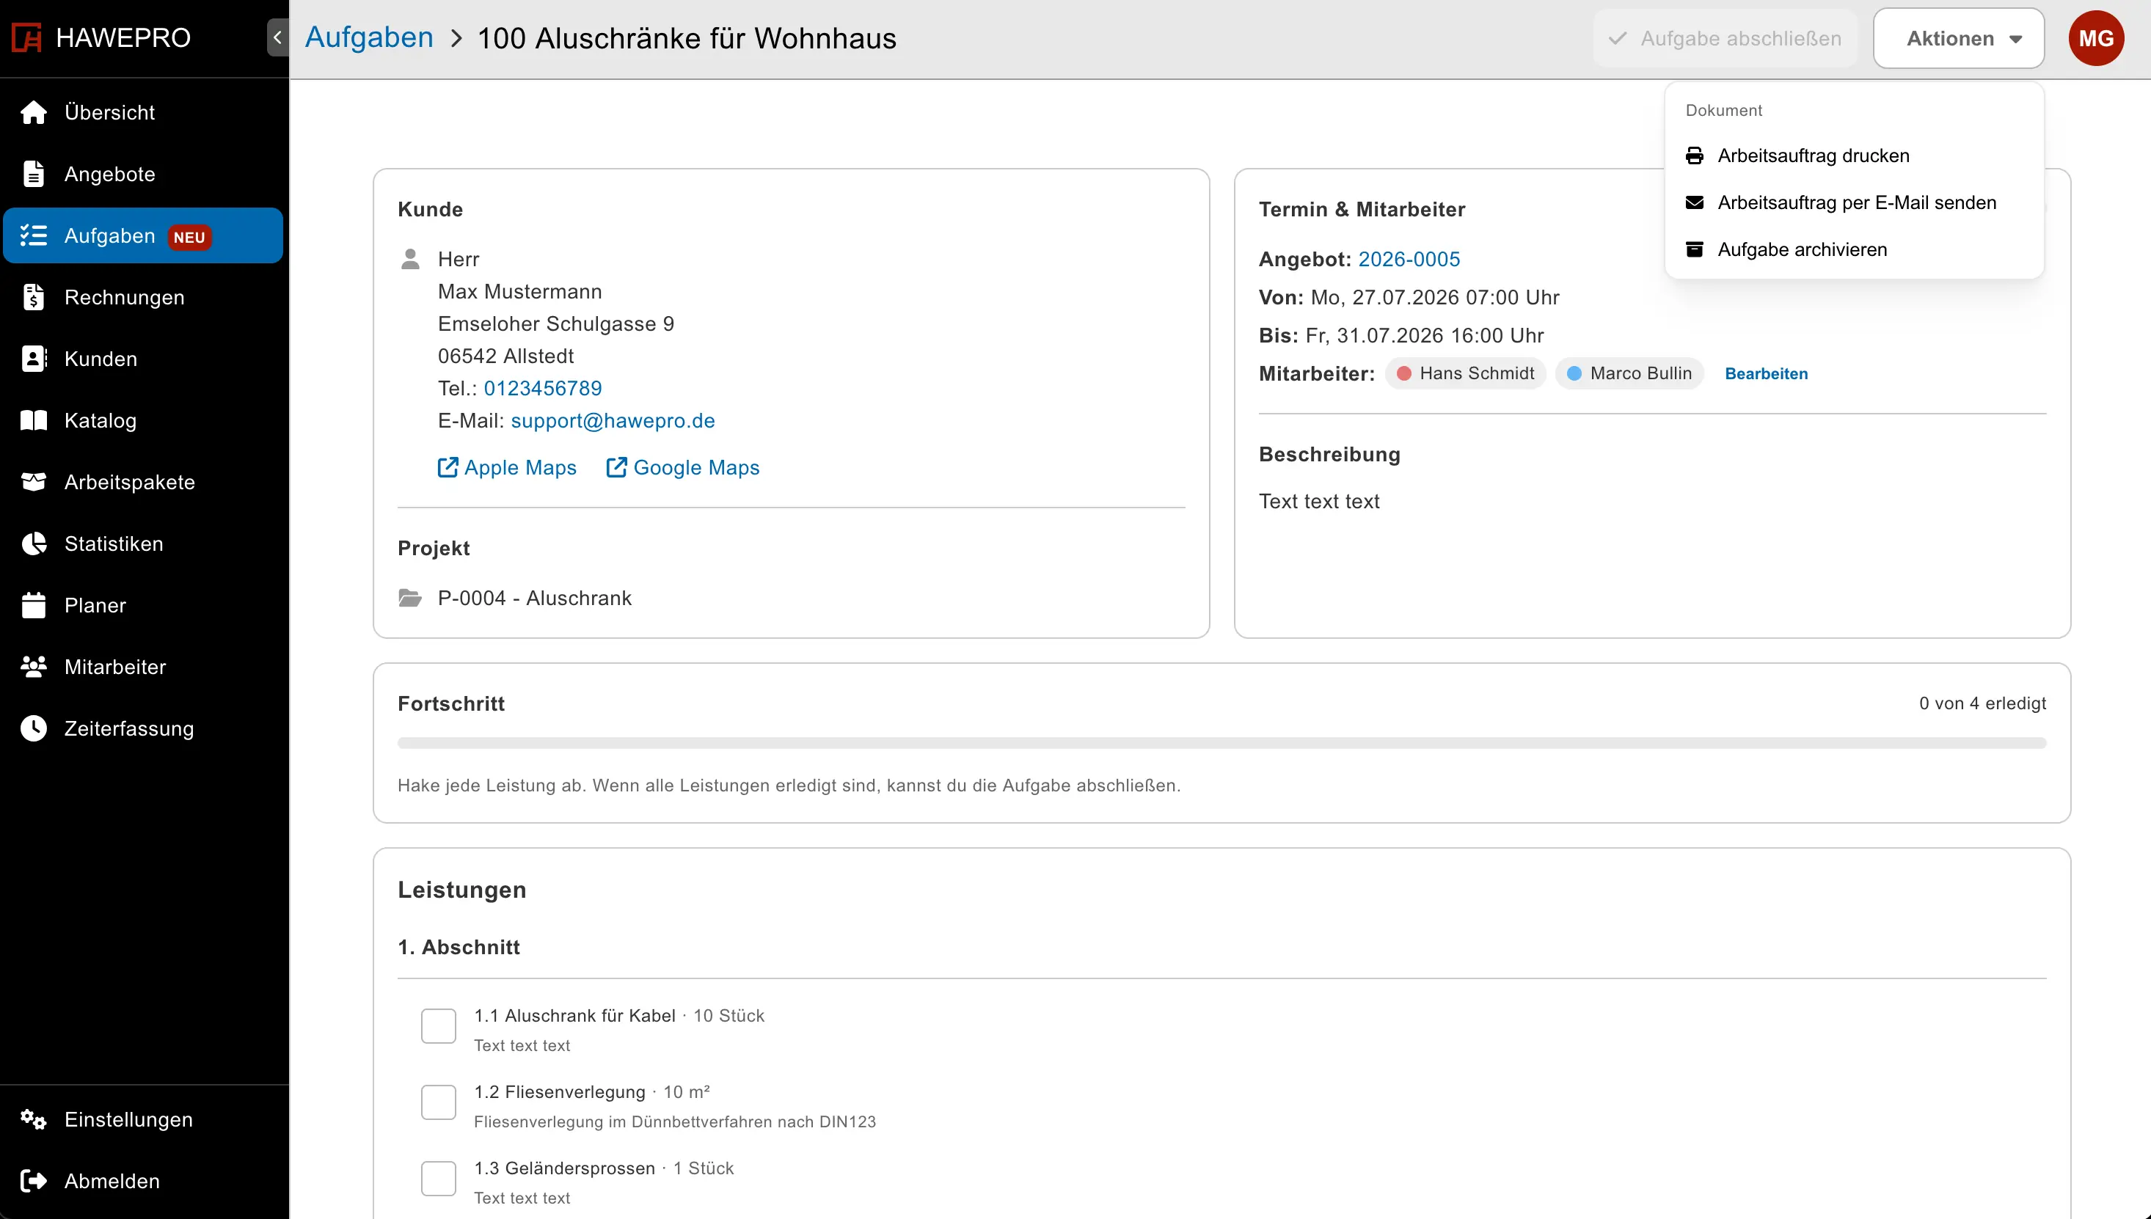Click blue color dot on Marco Bullin
Viewport: 2151px width, 1219px height.
(1574, 373)
